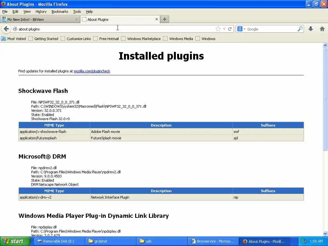Viewport: 328px width, 246px height.
Task: Click into the Google search box
Action: [x=272, y=29]
